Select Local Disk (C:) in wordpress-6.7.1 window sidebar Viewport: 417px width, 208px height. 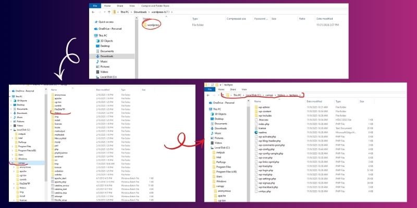coord(106,77)
